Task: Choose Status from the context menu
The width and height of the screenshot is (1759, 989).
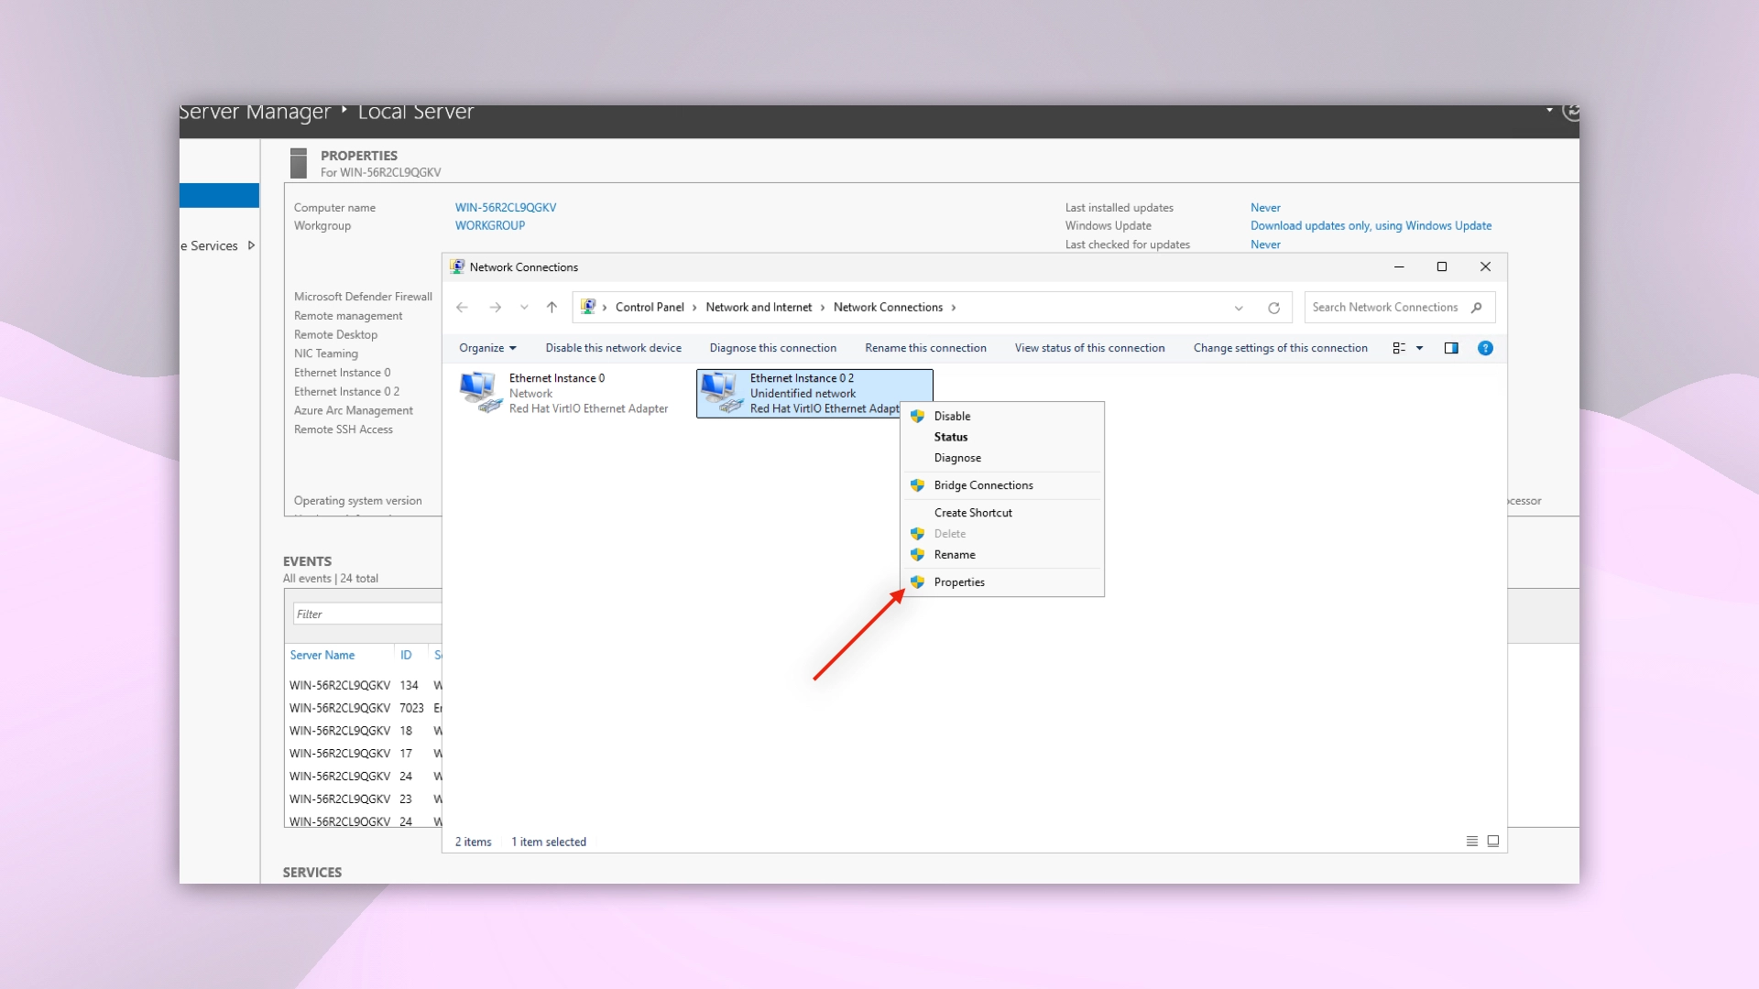Action: pos(951,437)
